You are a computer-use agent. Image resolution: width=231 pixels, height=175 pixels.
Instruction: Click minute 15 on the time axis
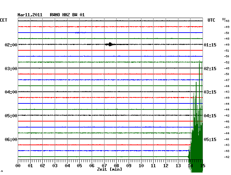coord(203,165)
